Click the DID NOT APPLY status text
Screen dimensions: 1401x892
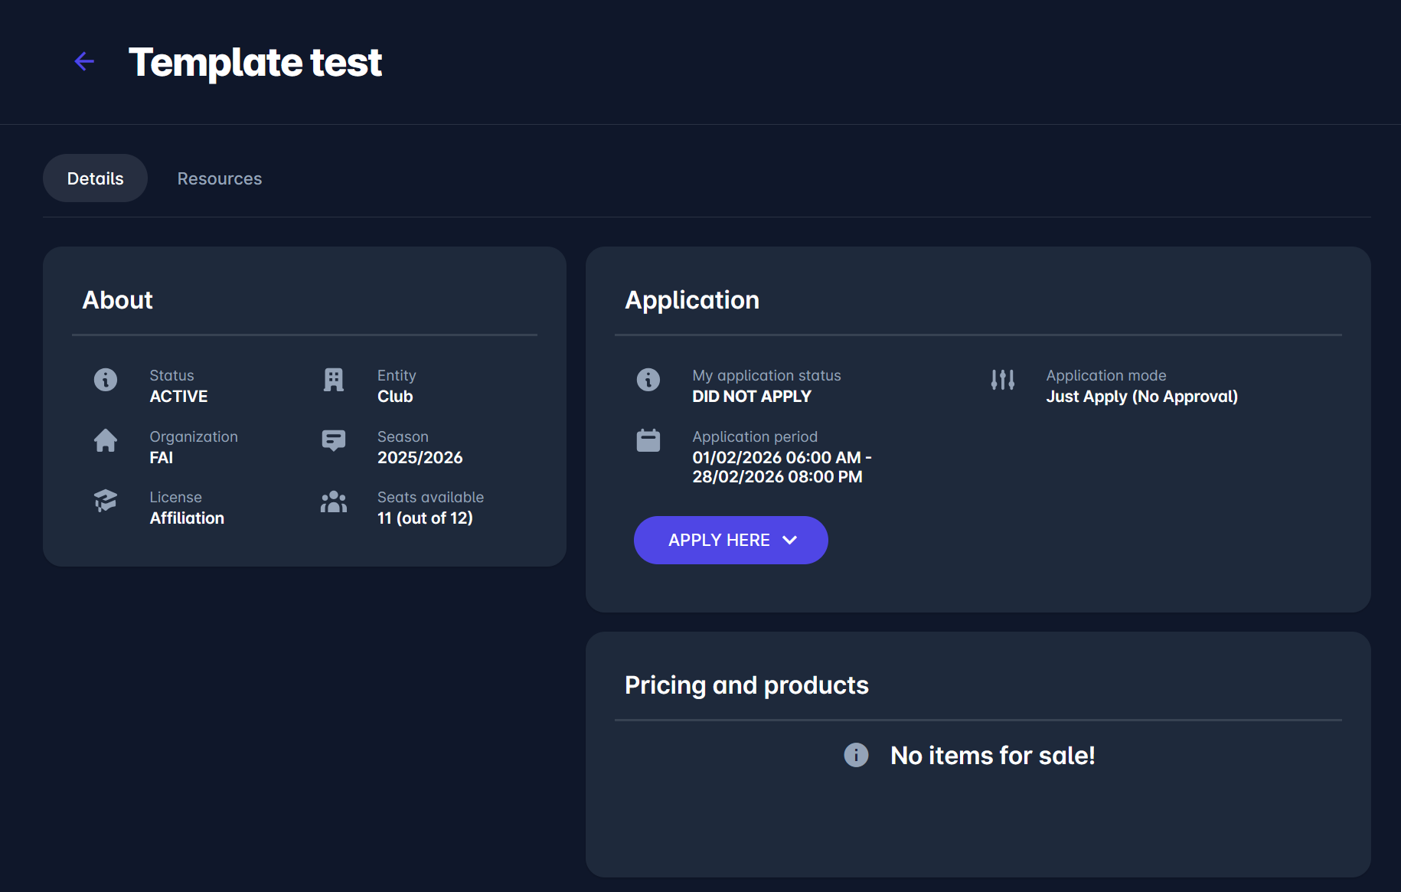(x=751, y=397)
